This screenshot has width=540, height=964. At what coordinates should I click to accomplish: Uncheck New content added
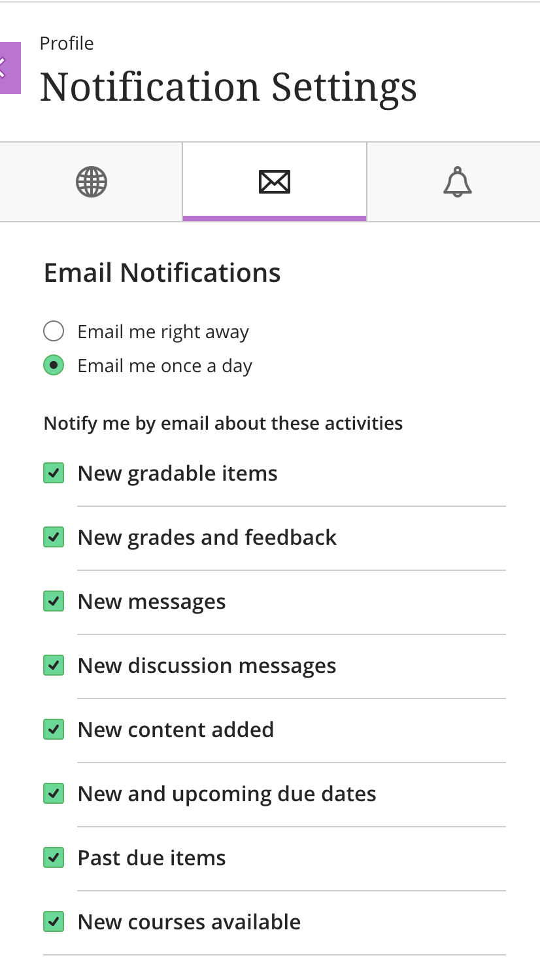tap(54, 729)
